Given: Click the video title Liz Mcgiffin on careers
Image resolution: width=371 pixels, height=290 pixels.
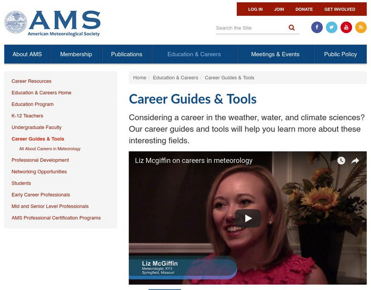Looking at the screenshot, I should click(x=193, y=160).
